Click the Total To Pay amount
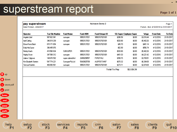 [x=132, y=69]
